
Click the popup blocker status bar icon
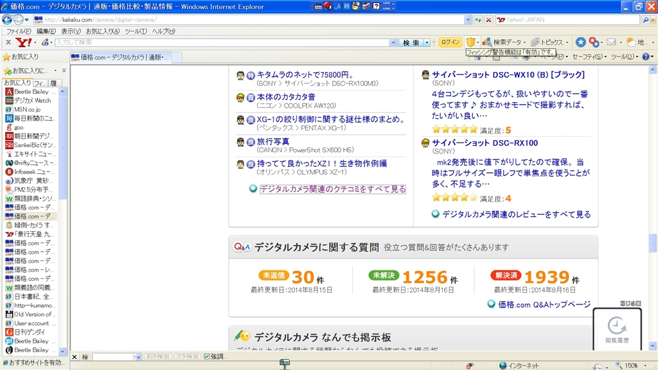coord(470,366)
